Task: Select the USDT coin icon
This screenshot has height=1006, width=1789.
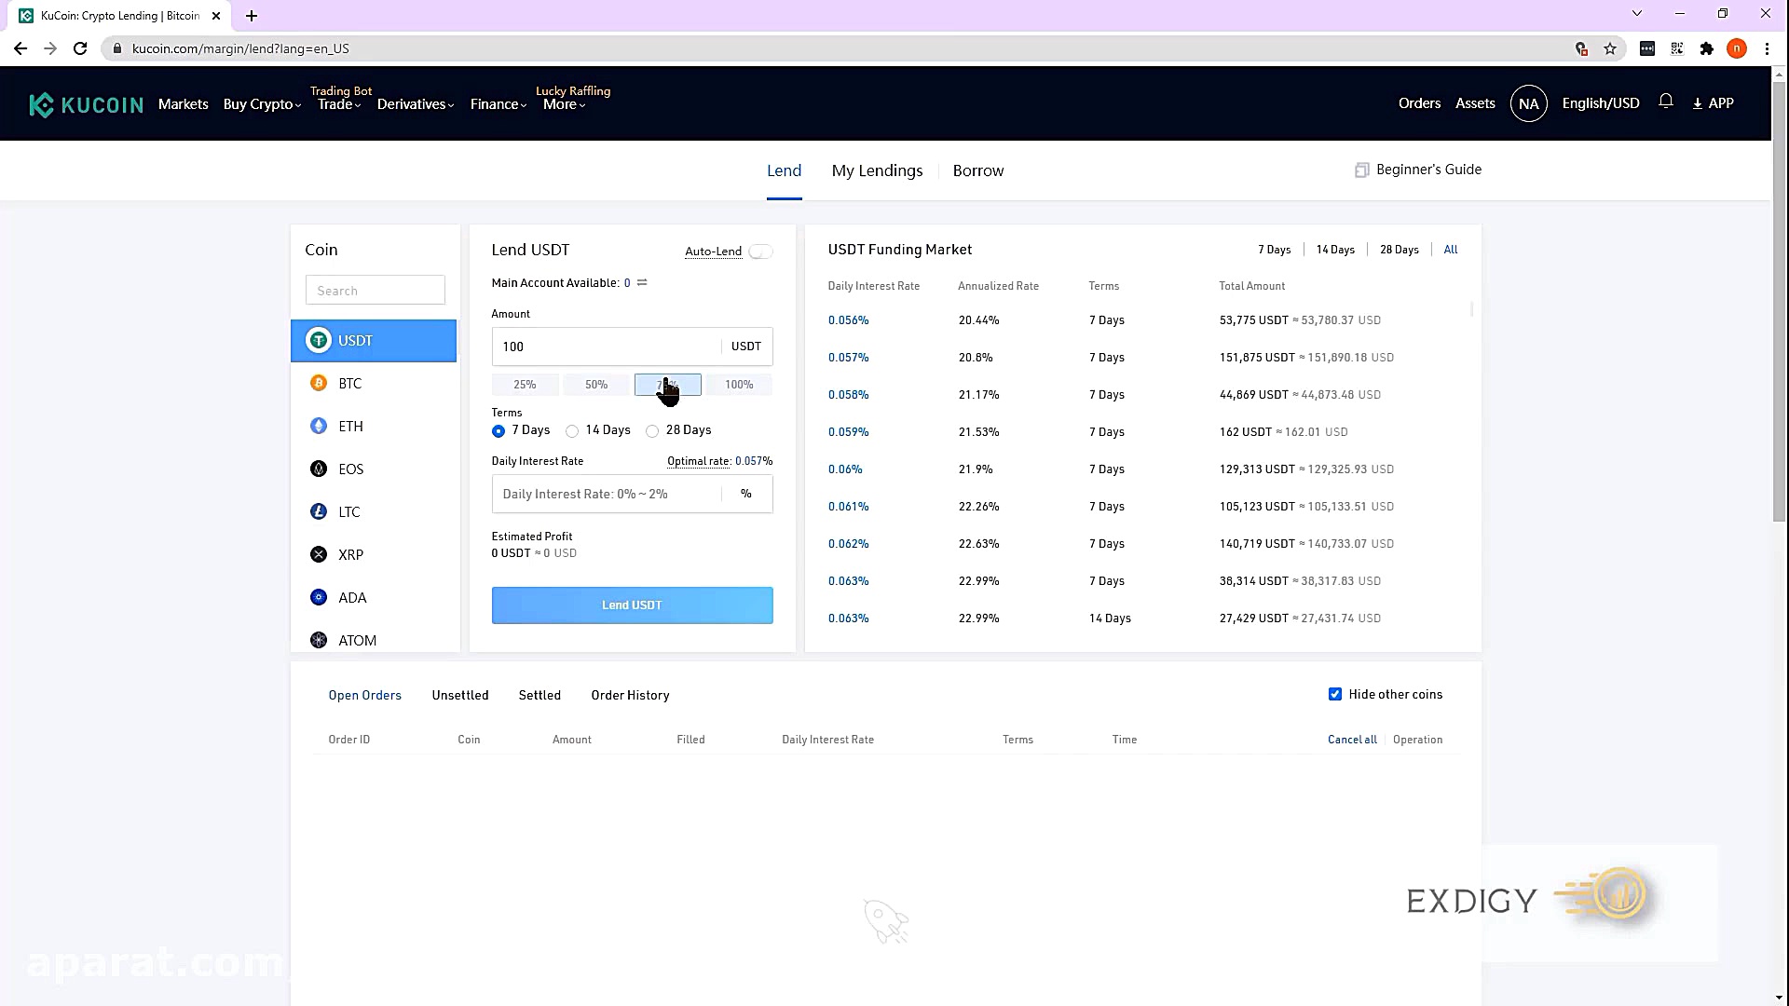Action: pyautogui.click(x=319, y=340)
